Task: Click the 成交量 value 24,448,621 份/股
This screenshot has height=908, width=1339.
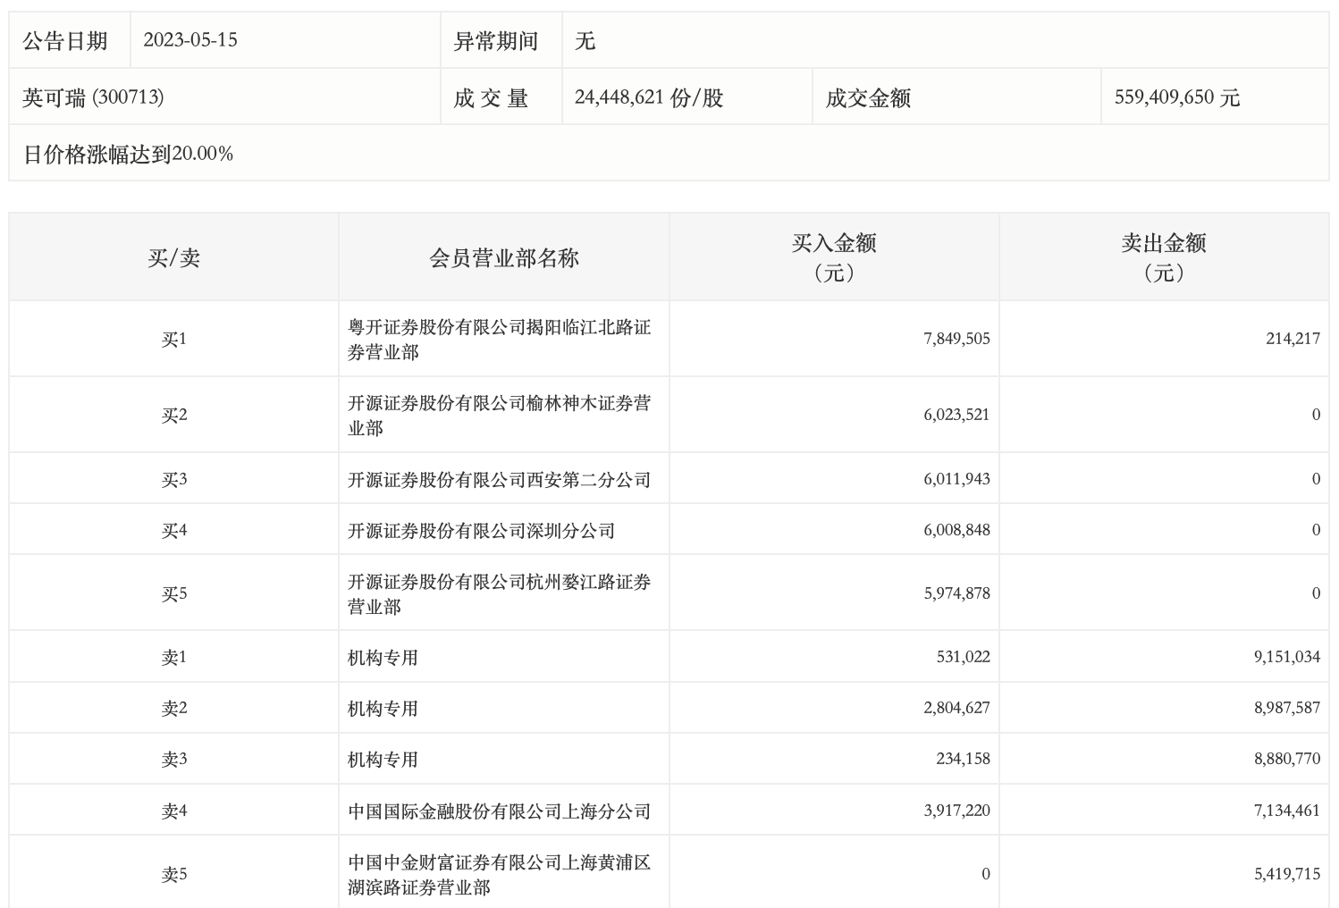Action: pyautogui.click(x=648, y=97)
